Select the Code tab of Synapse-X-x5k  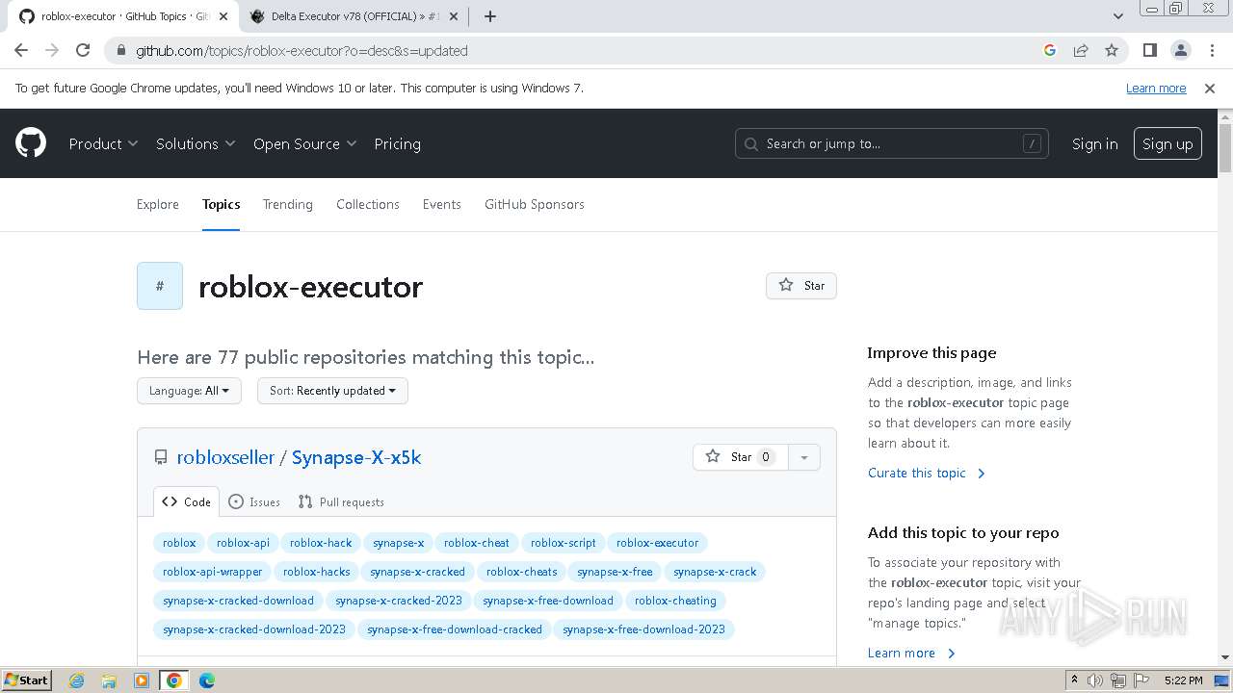click(x=187, y=501)
